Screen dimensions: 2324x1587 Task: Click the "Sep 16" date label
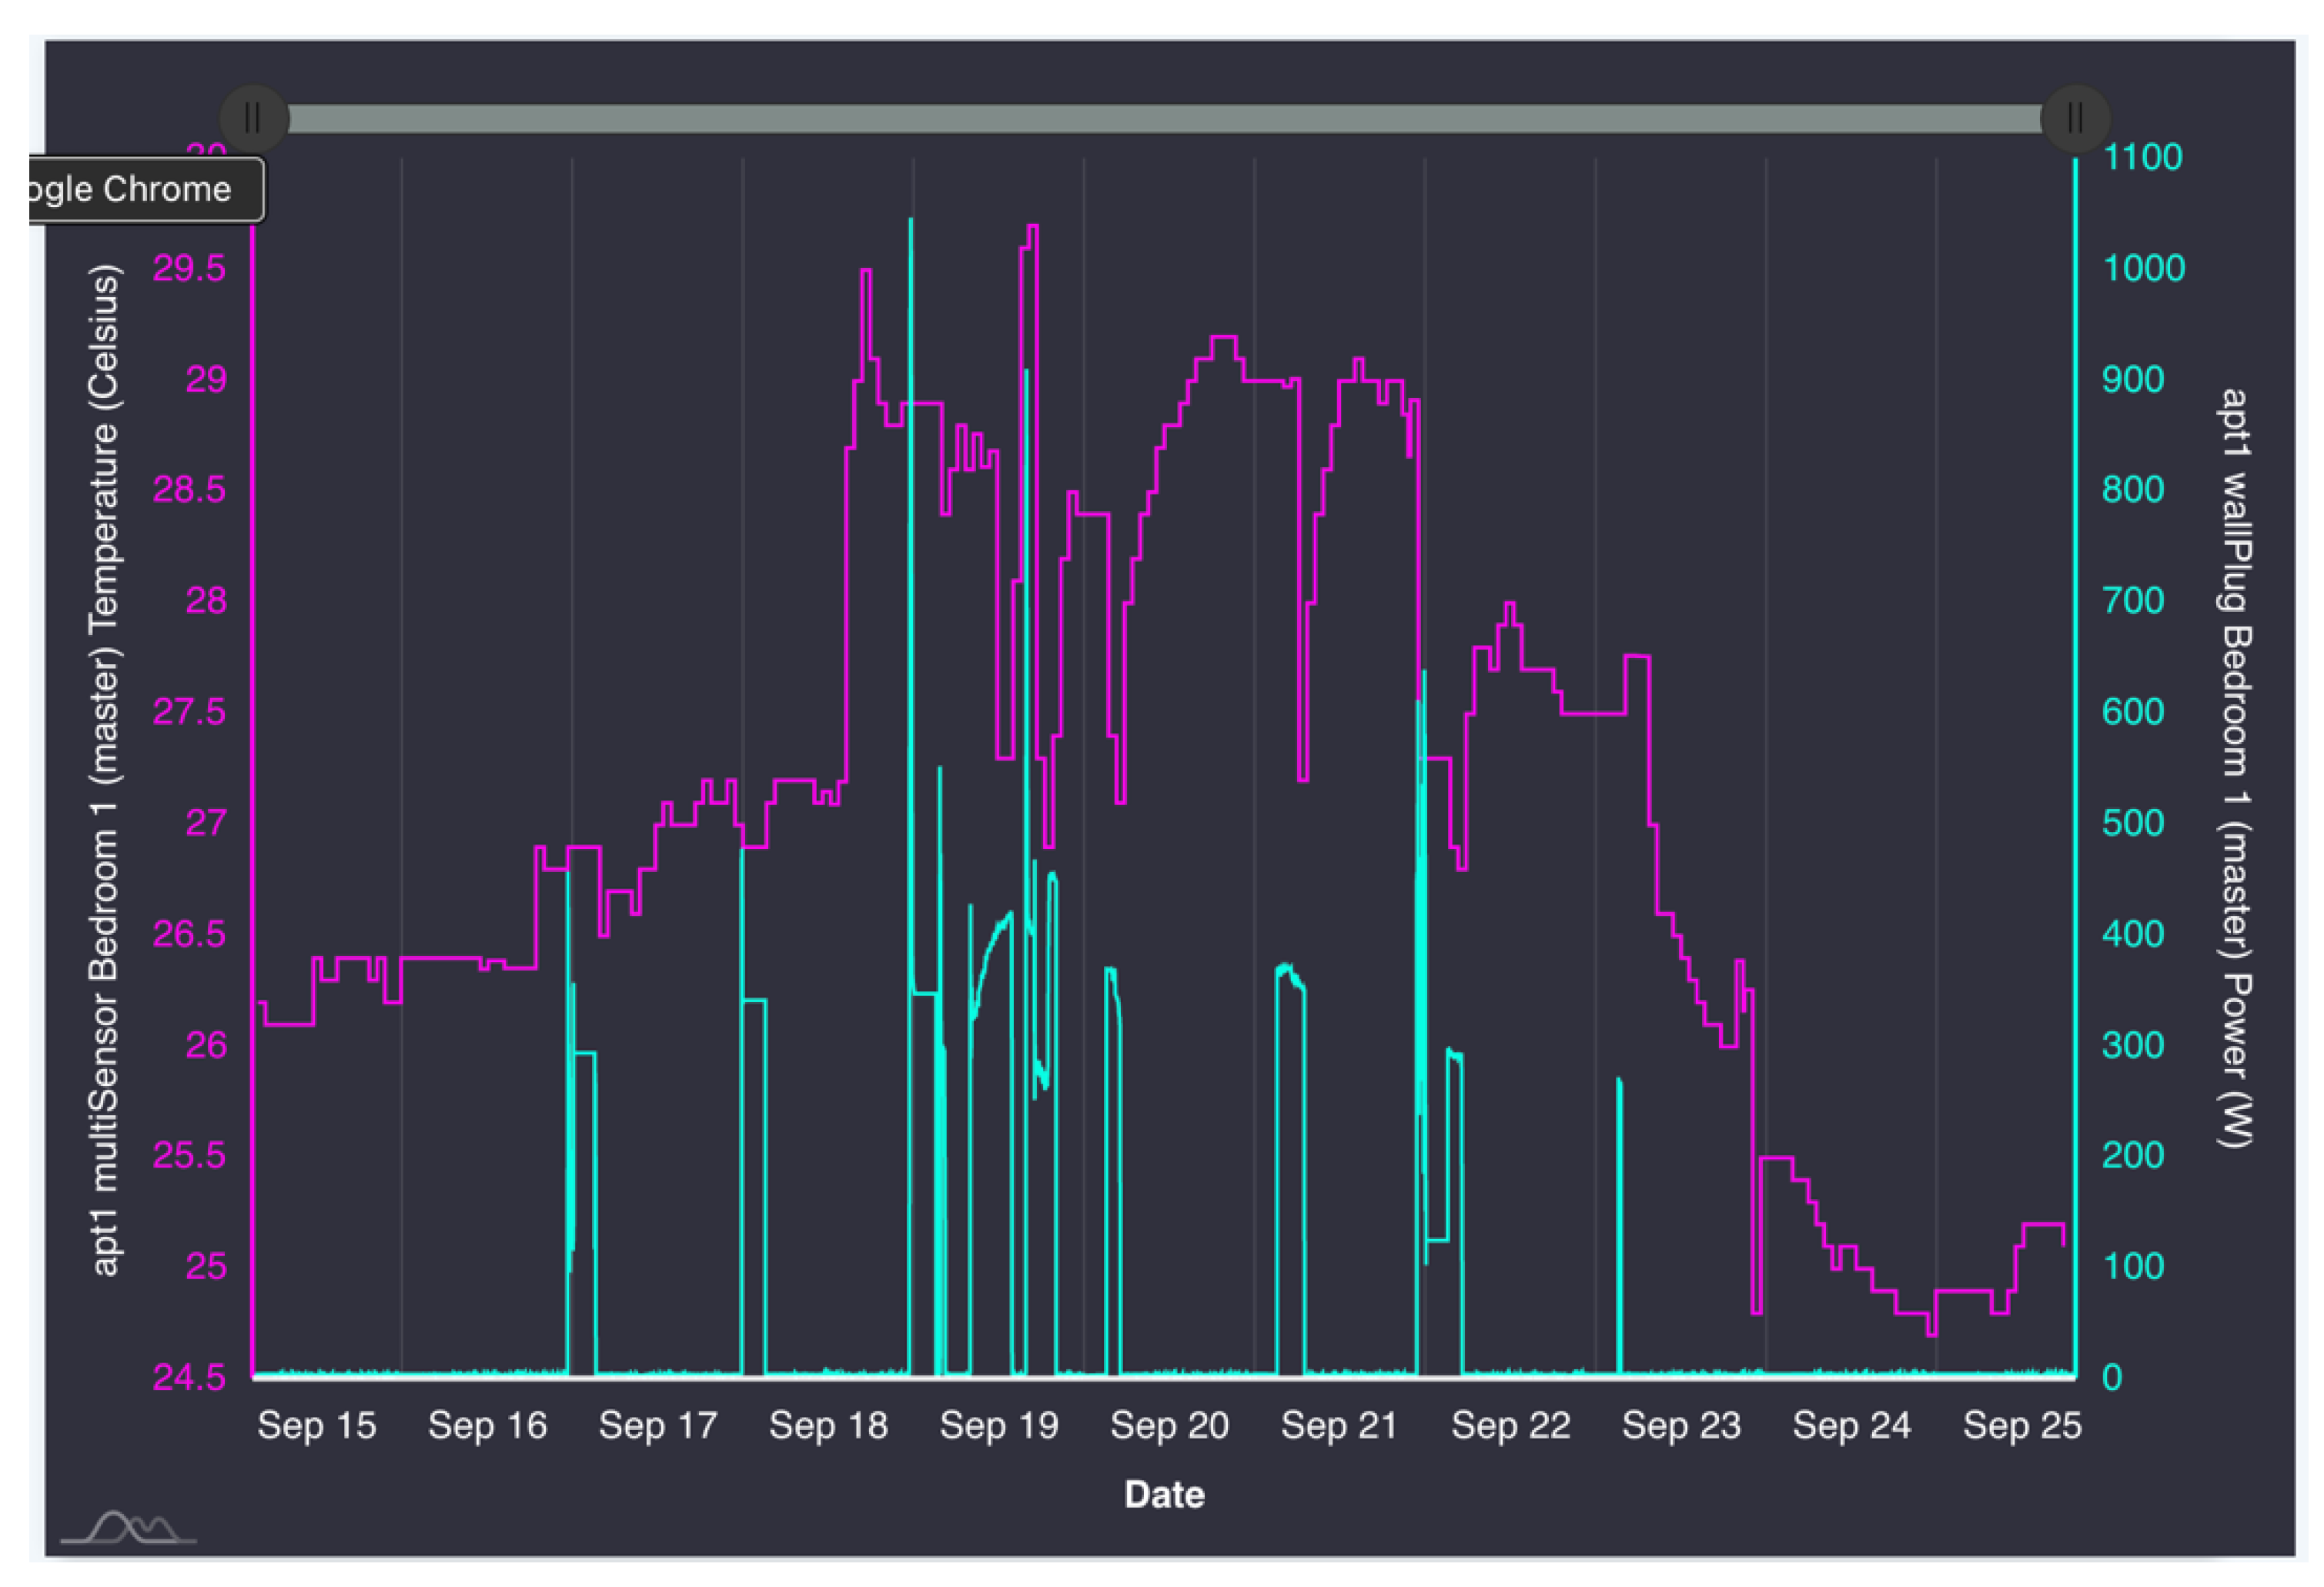coord(488,1425)
